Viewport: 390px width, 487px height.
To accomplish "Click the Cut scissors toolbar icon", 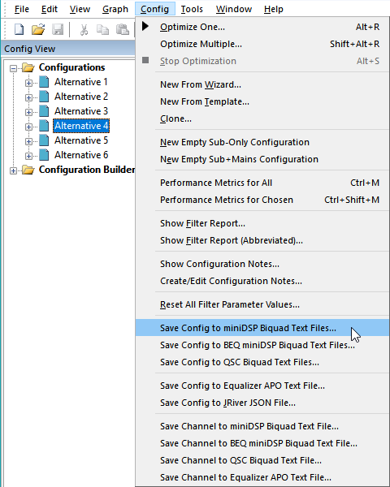I will [x=84, y=30].
